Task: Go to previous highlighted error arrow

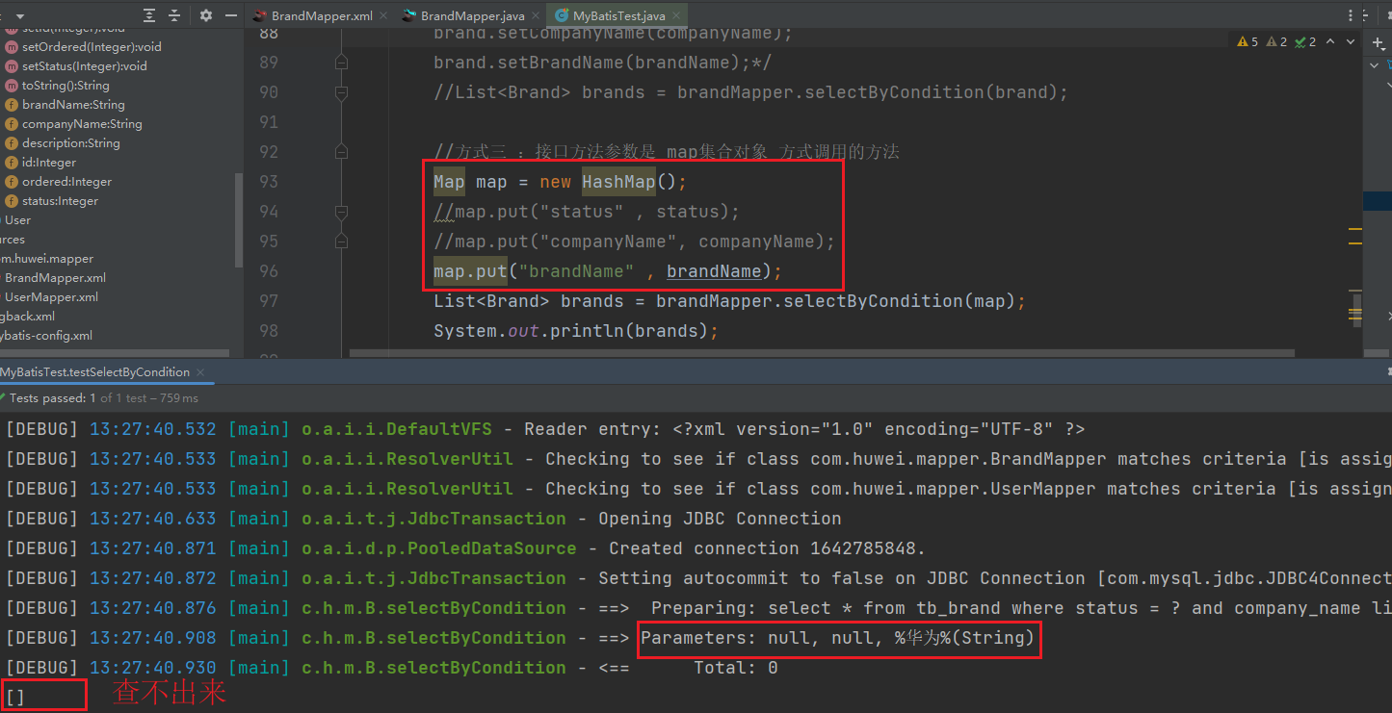Action: tap(1330, 41)
